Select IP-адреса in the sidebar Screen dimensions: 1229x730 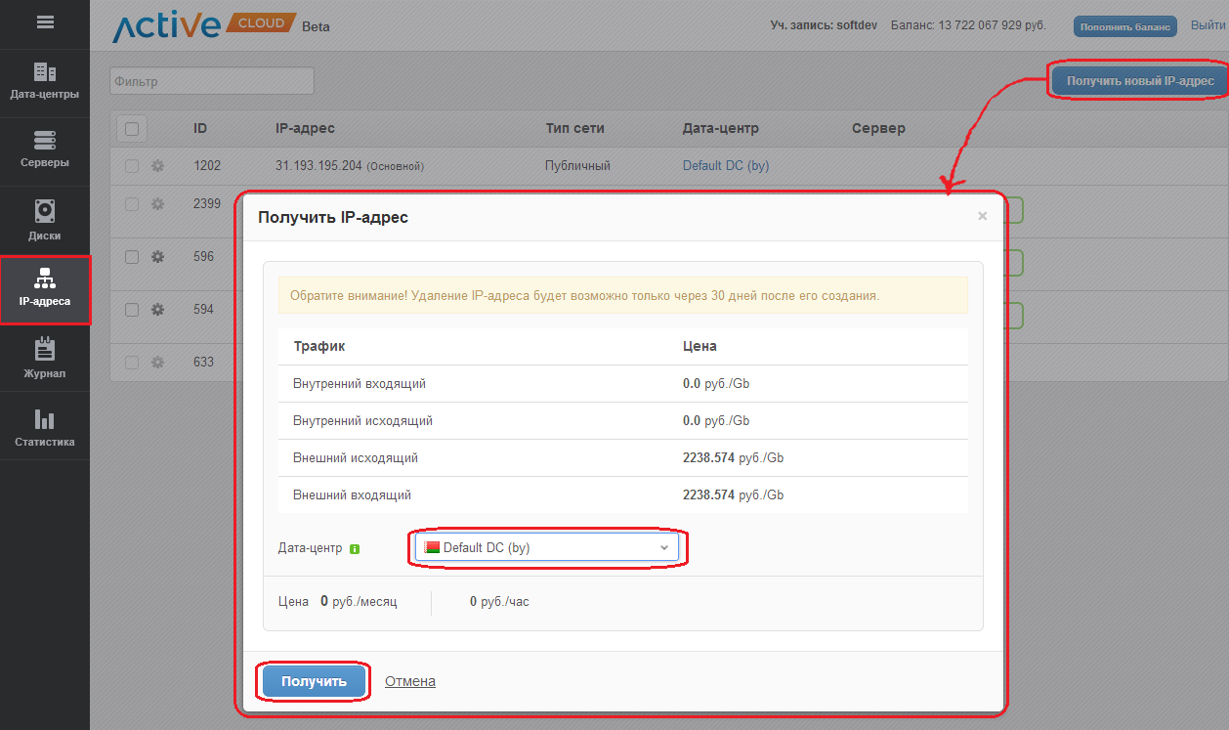(x=45, y=289)
